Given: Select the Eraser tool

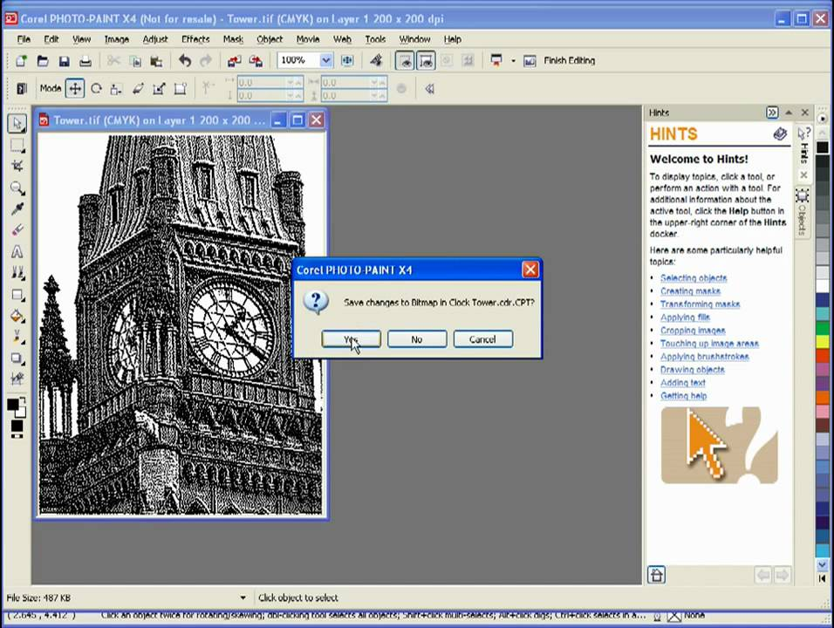Looking at the screenshot, I should click(x=17, y=230).
